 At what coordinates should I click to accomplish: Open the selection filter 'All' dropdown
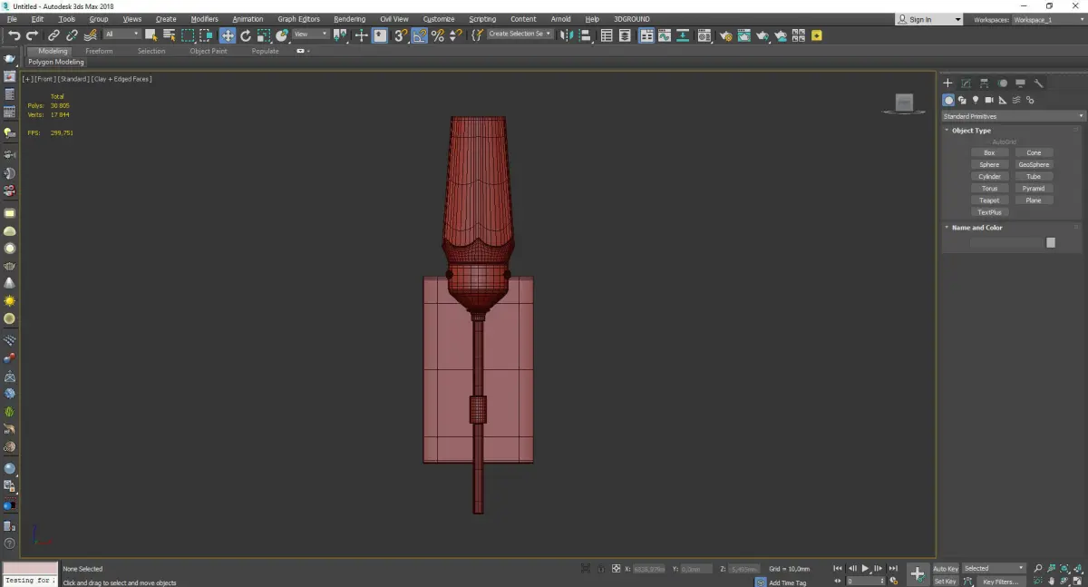[122, 34]
